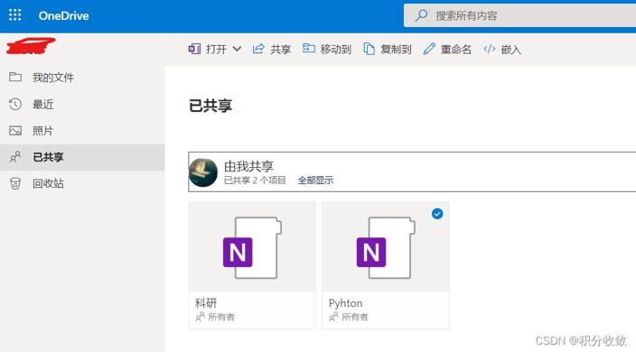This screenshot has height=352, width=636.
Task: Click the 重命名 pencil icon
Action: click(429, 49)
